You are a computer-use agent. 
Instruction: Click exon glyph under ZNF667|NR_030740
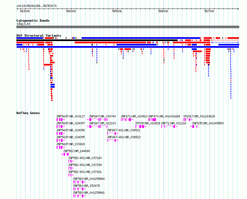97,120
